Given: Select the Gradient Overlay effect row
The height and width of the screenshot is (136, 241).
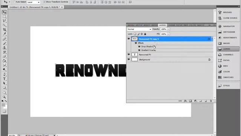Looking at the screenshot, I should pyautogui.click(x=172, y=50).
